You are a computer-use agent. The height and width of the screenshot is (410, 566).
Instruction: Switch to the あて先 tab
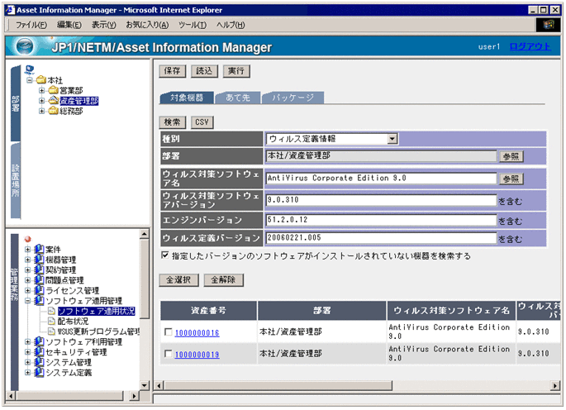coord(238,98)
